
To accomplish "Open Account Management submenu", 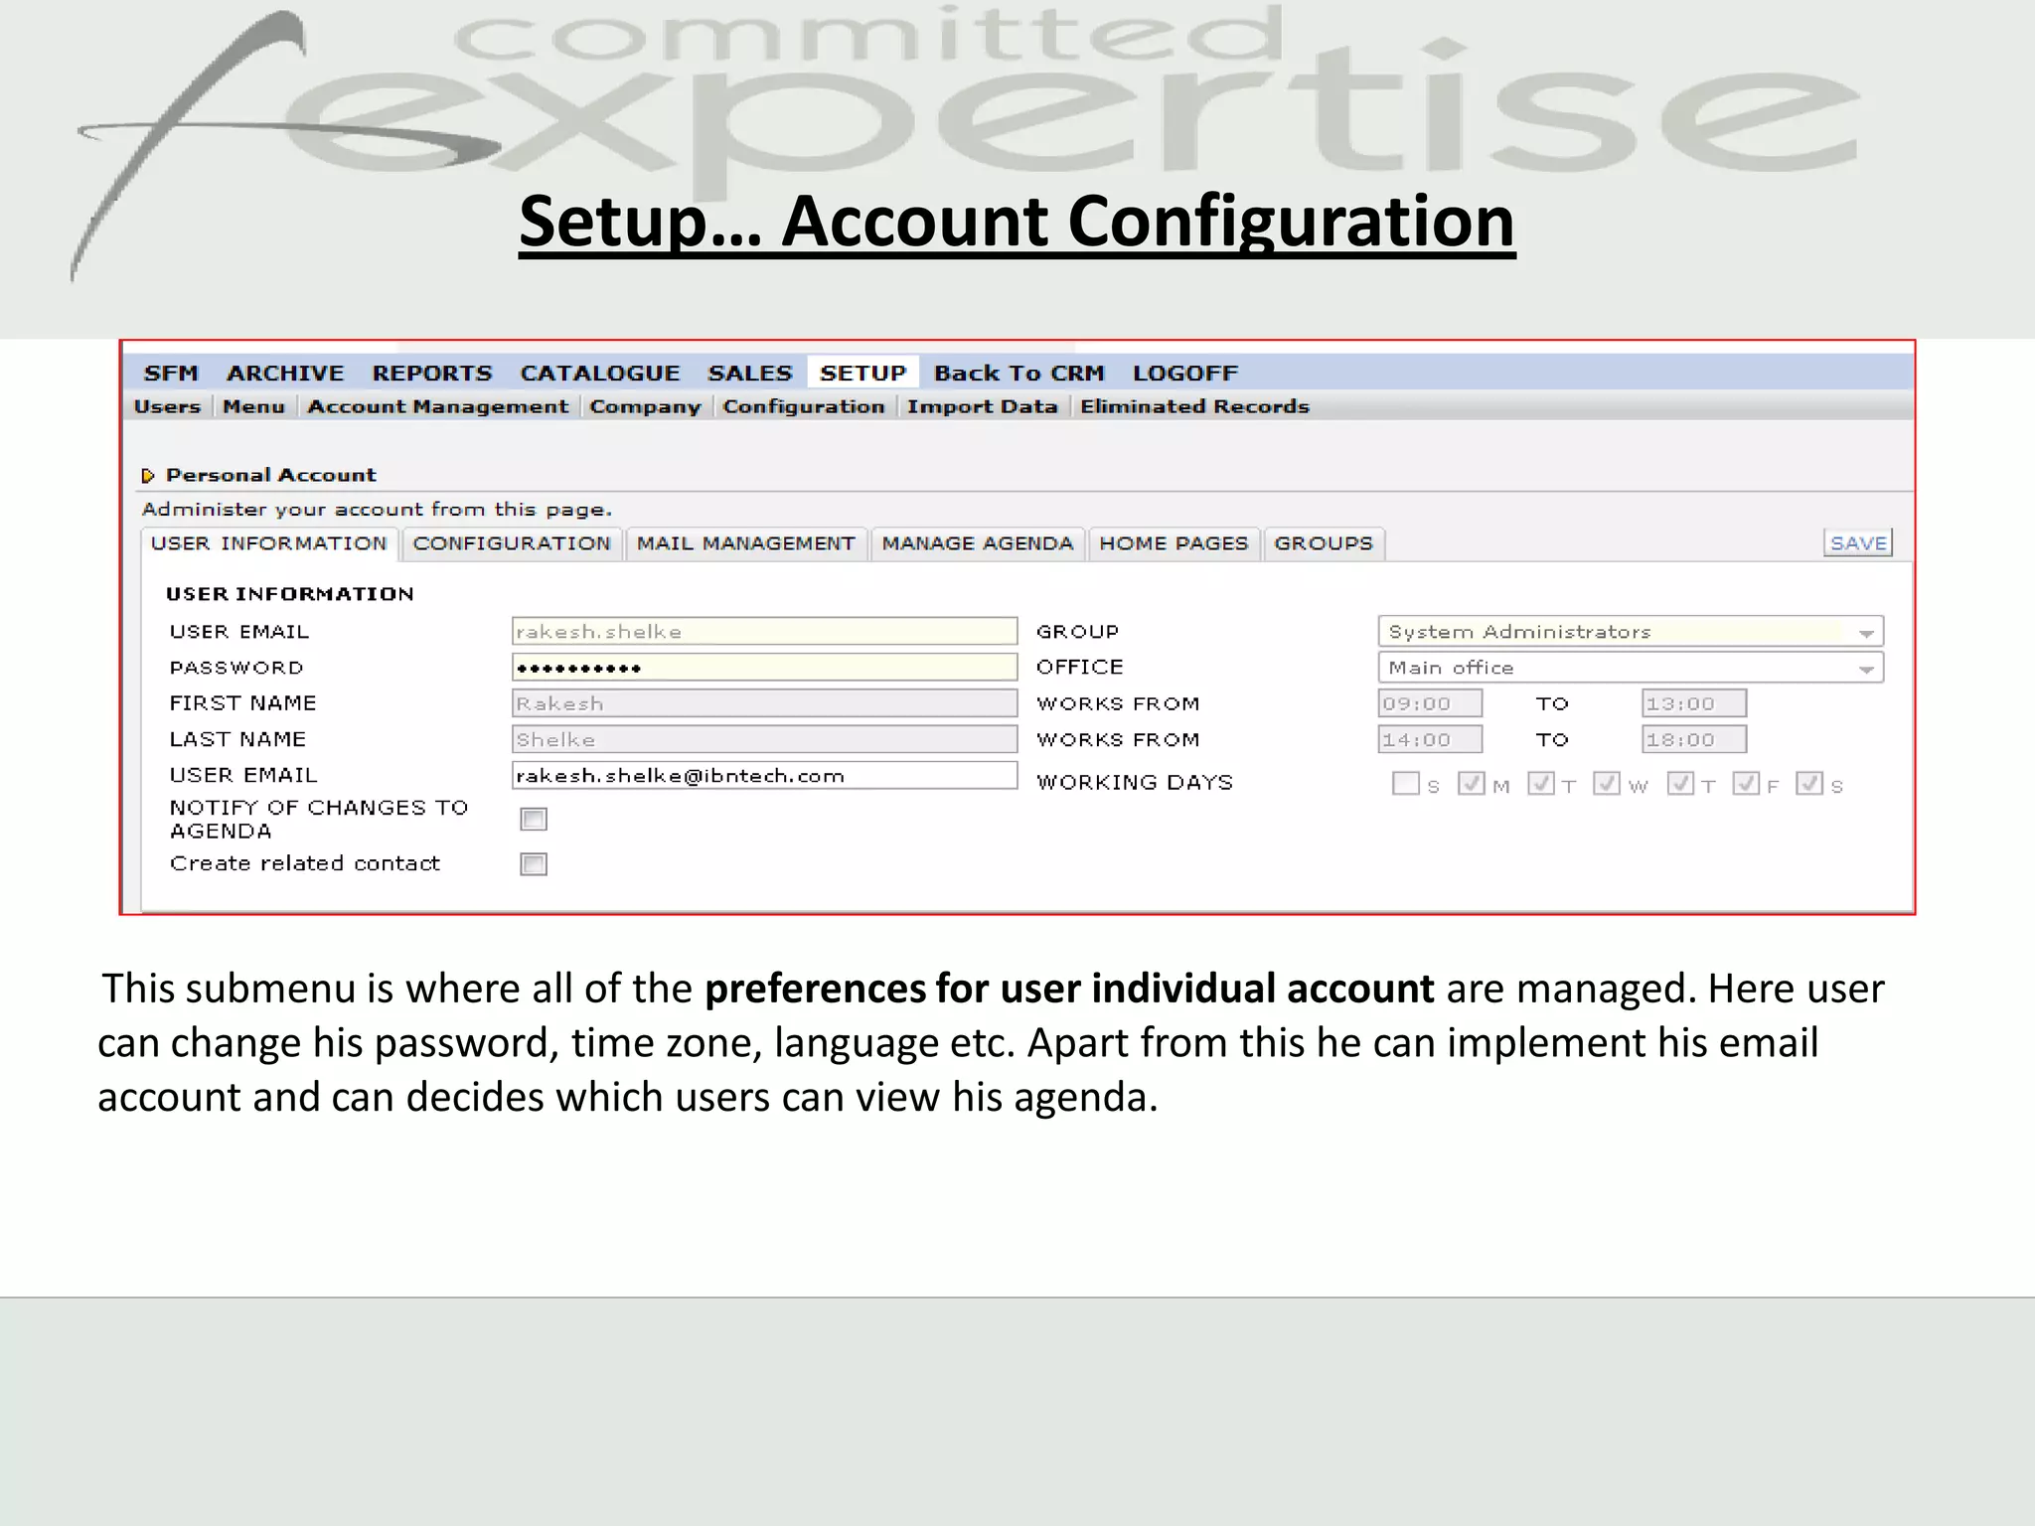I will coord(438,406).
